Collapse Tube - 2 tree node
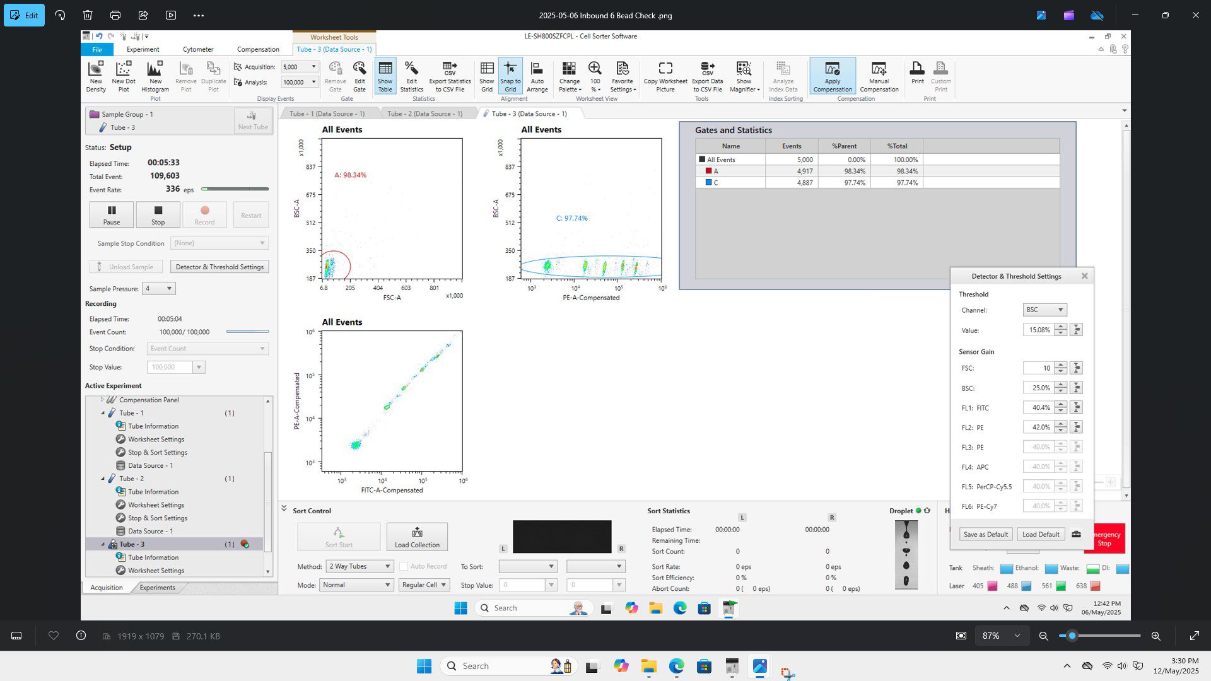The height and width of the screenshot is (681, 1211). coord(103,479)
